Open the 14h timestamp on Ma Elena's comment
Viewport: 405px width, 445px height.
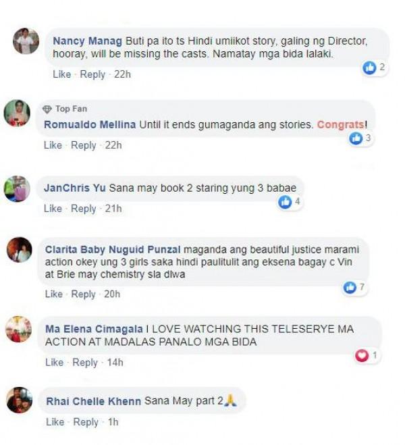pos(115,363)
